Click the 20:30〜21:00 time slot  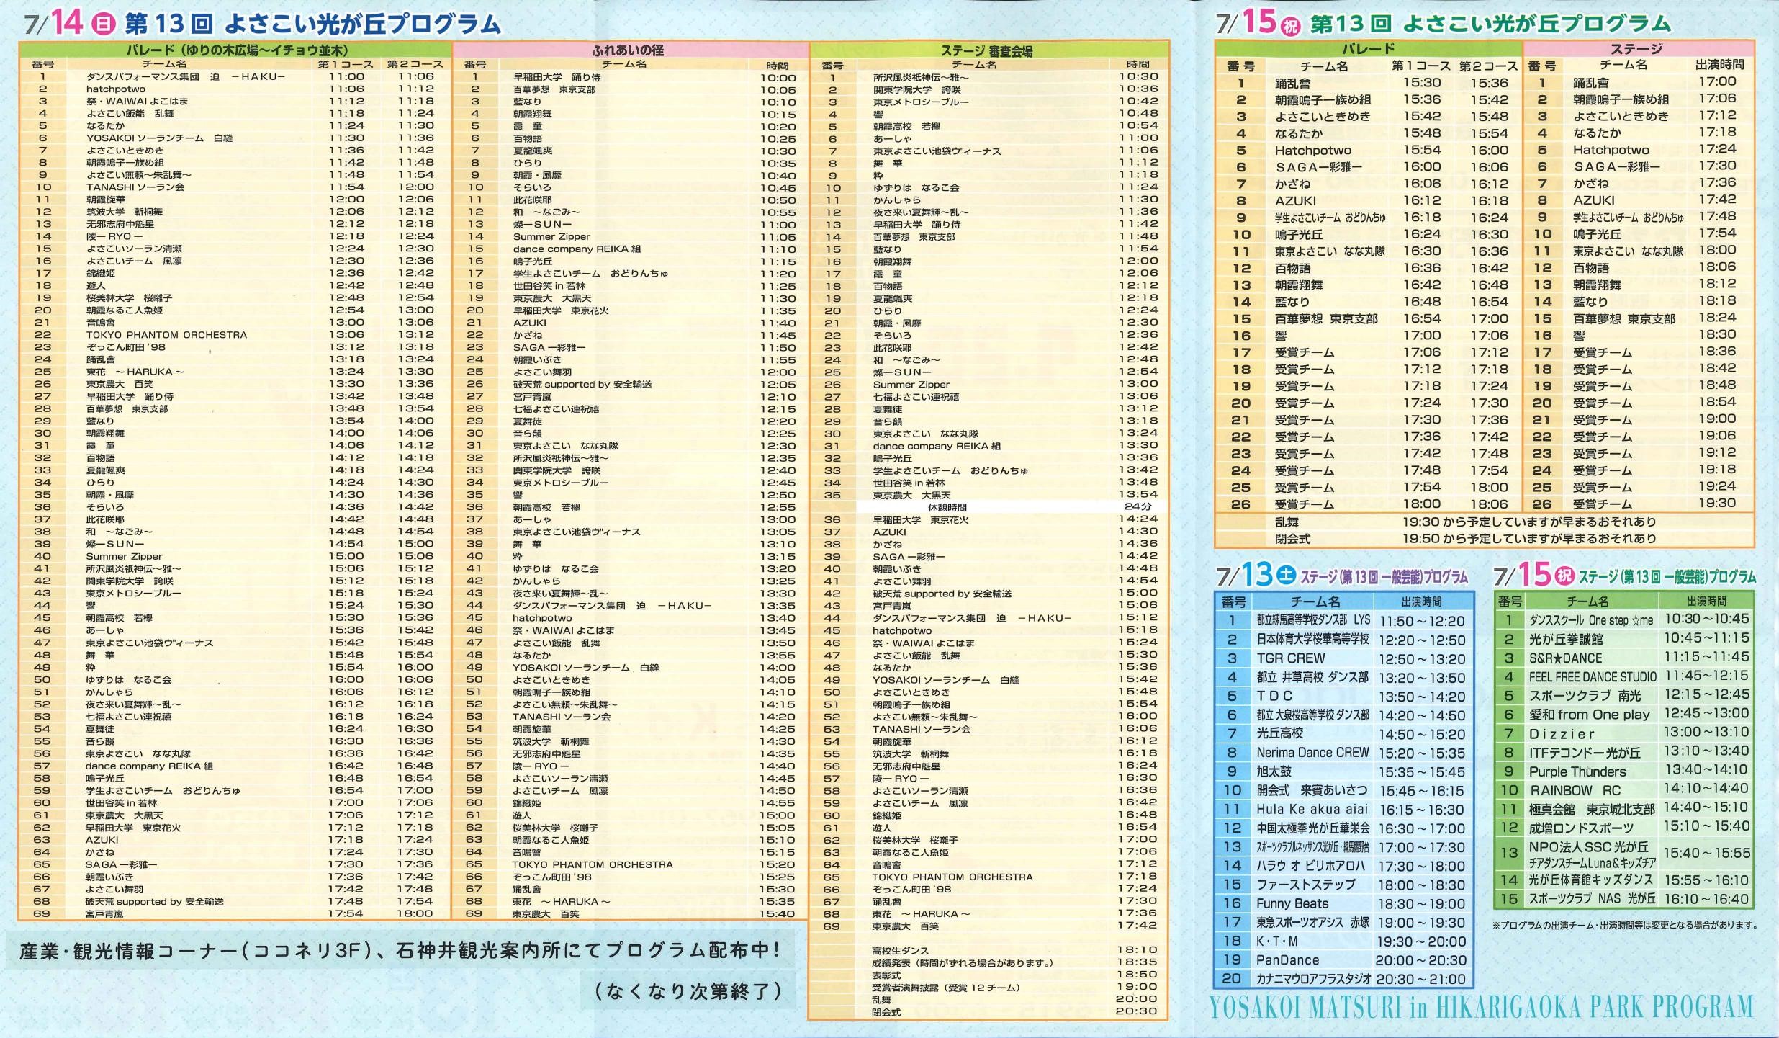[1420, 979]
